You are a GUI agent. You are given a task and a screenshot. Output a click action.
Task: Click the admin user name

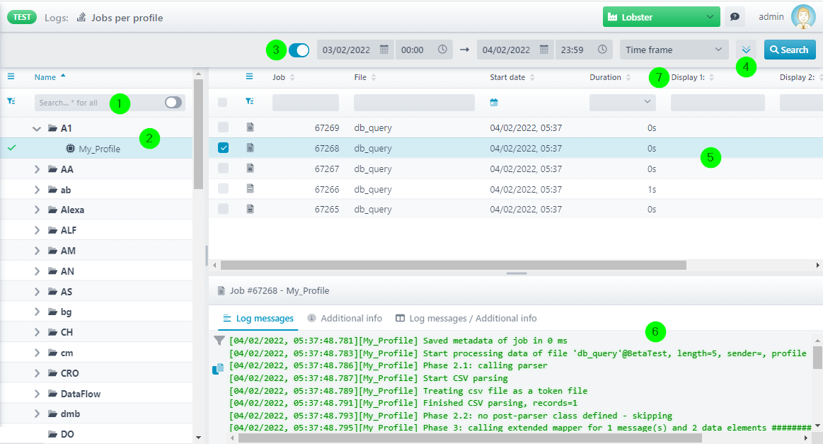[x=771, y=17]
